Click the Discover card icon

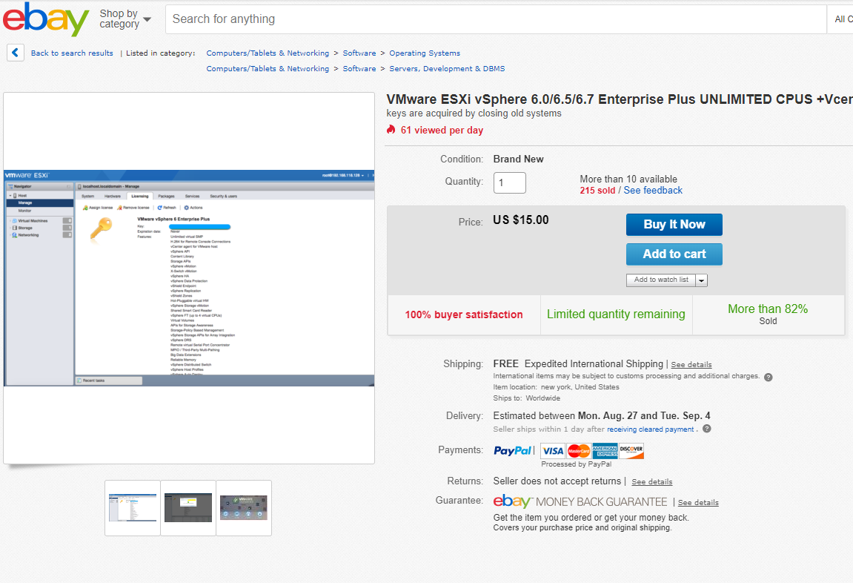(631, 451)
